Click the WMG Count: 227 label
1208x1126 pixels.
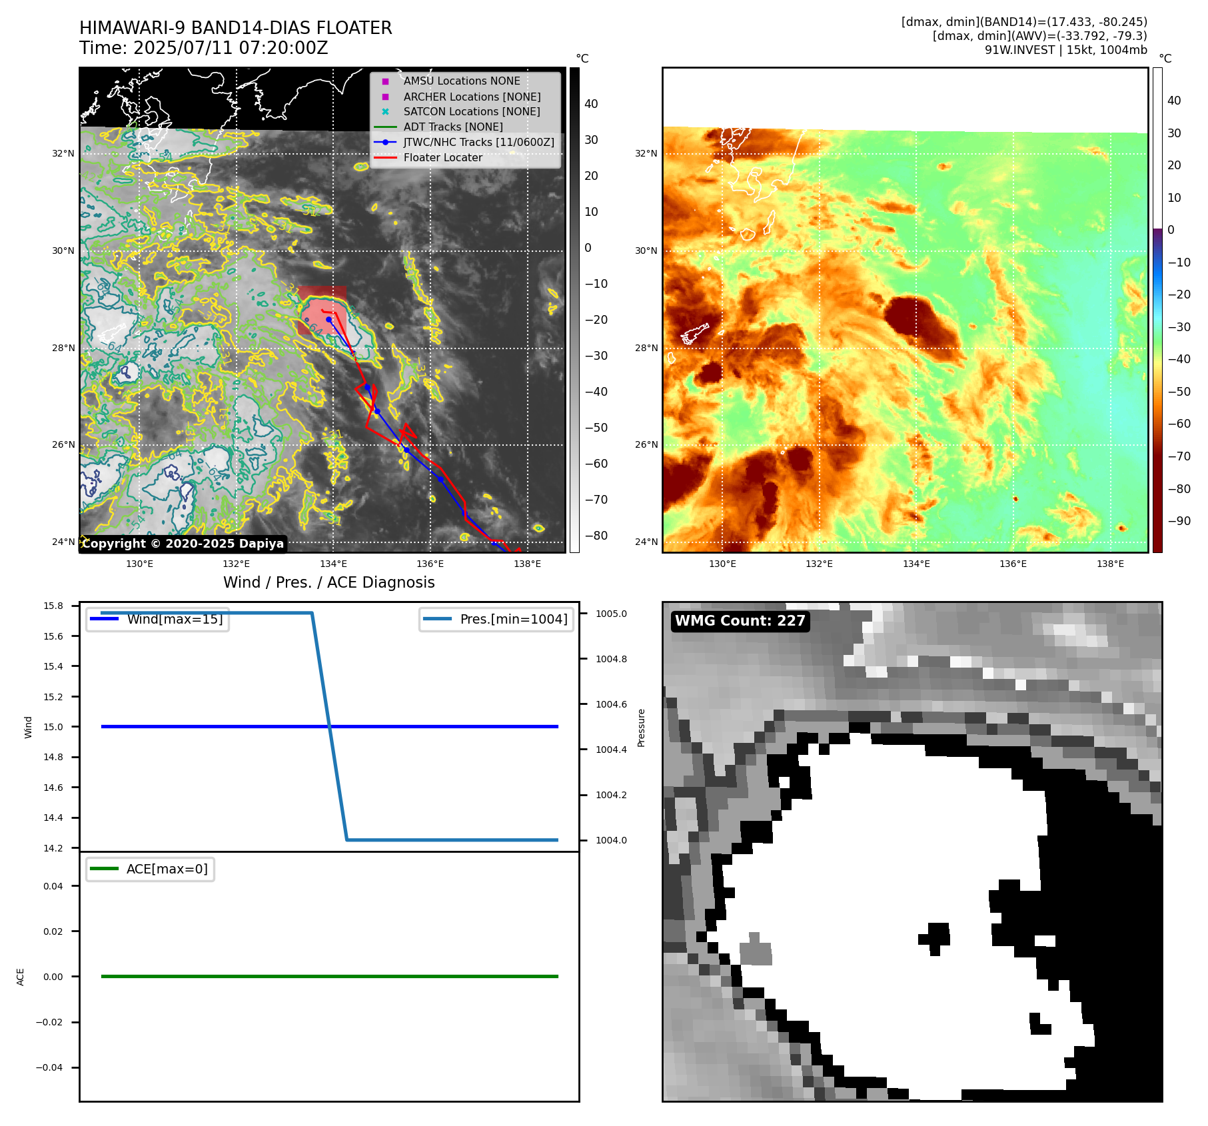(740, 621)
